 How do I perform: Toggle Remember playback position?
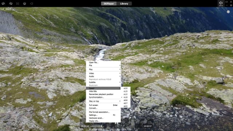coord(103,94)
